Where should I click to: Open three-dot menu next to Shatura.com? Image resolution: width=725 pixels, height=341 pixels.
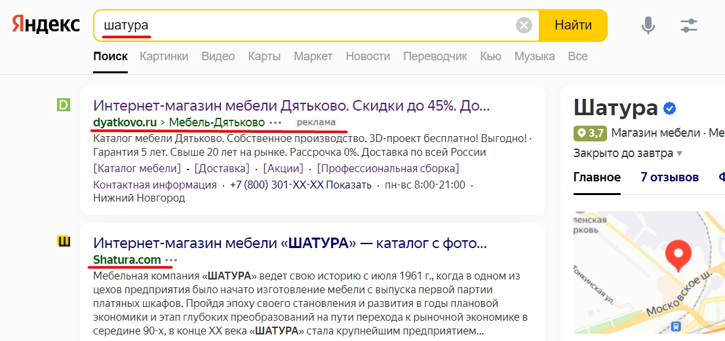pos(171,260)
